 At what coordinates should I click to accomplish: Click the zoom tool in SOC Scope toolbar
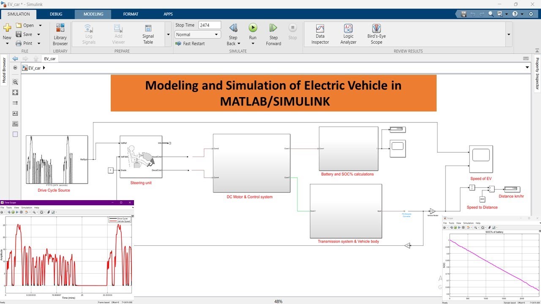[x=476, y=227]
